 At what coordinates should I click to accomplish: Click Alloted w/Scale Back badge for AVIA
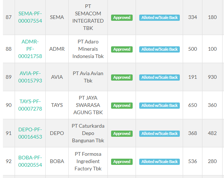[159, 77]
